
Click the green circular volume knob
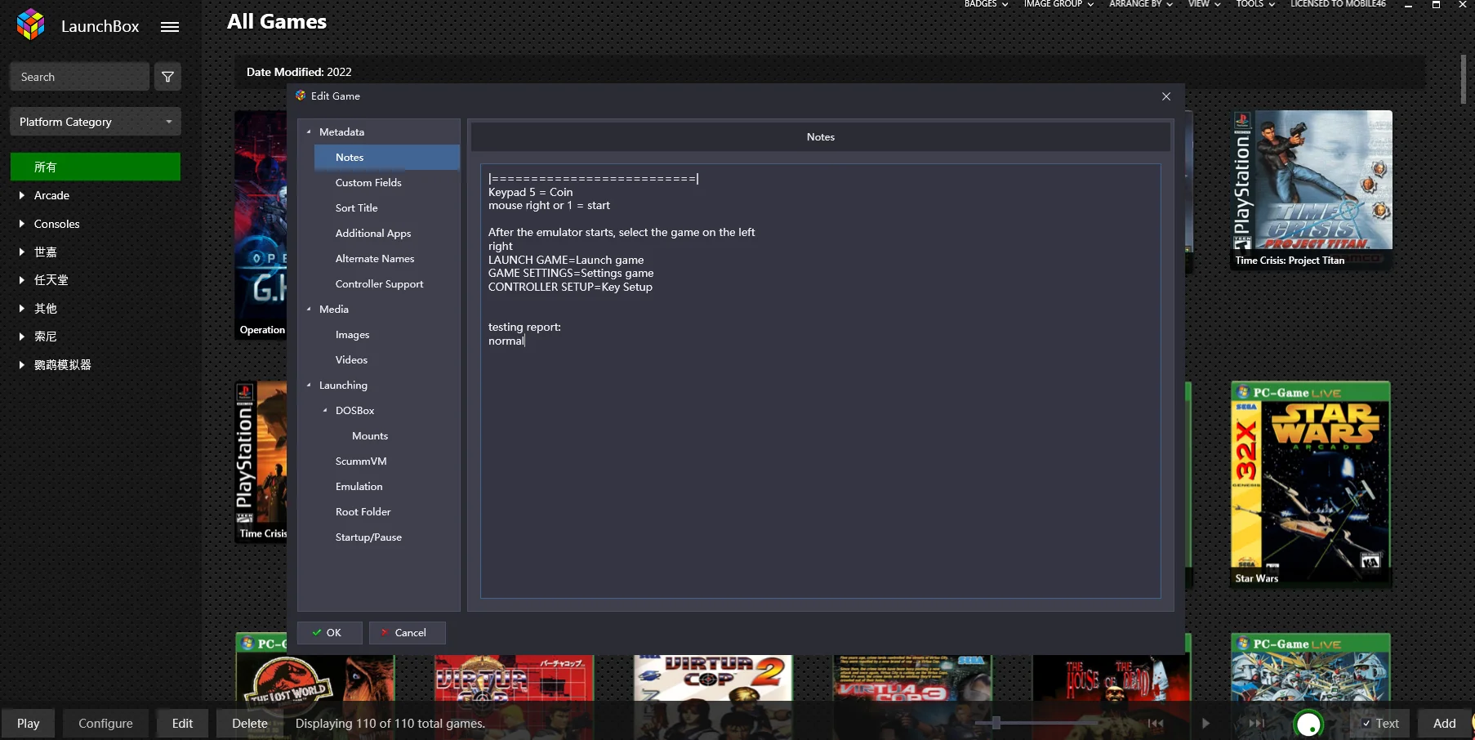(1308, 724)
